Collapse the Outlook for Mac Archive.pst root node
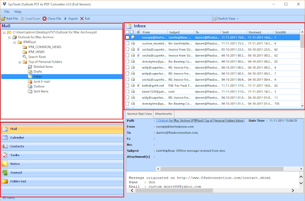Screen dimensions: 305x201 pyautogui.click(x=4, y=32)
